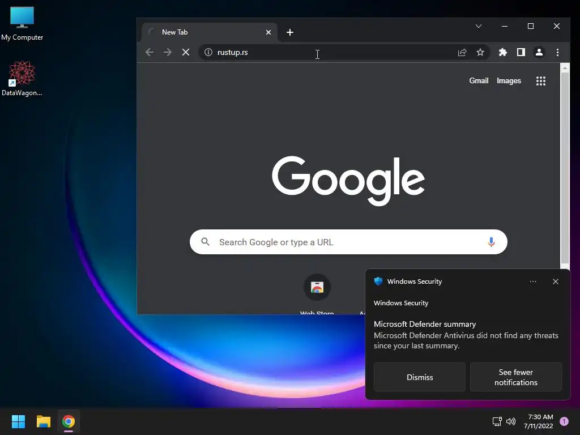Close the Windows Security notification
Screen dimensions: 580x435
point(556,282)
